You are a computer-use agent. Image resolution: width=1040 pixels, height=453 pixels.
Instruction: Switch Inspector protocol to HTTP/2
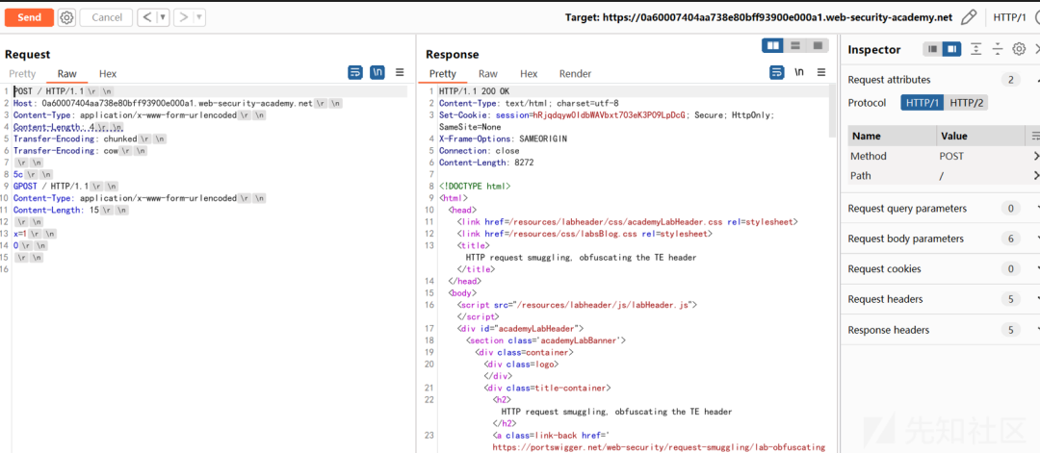click(967, 103)
